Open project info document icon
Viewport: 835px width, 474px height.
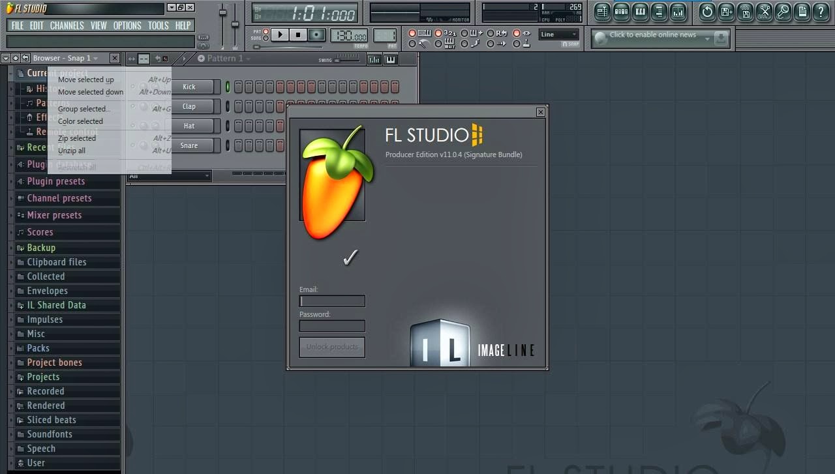pyautogui.click(x=802, y=11)
